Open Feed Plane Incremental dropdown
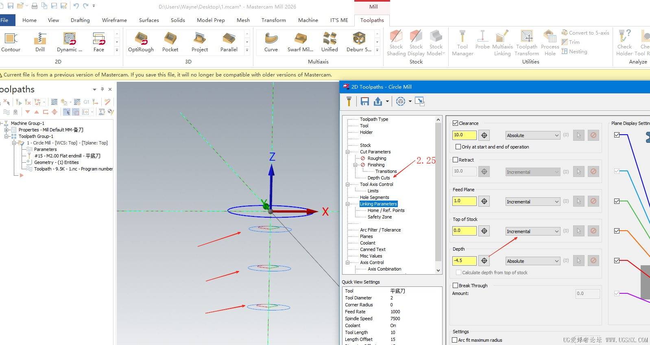Image resolution: width=650 pixels, height=345 pixels. (533, 202)
